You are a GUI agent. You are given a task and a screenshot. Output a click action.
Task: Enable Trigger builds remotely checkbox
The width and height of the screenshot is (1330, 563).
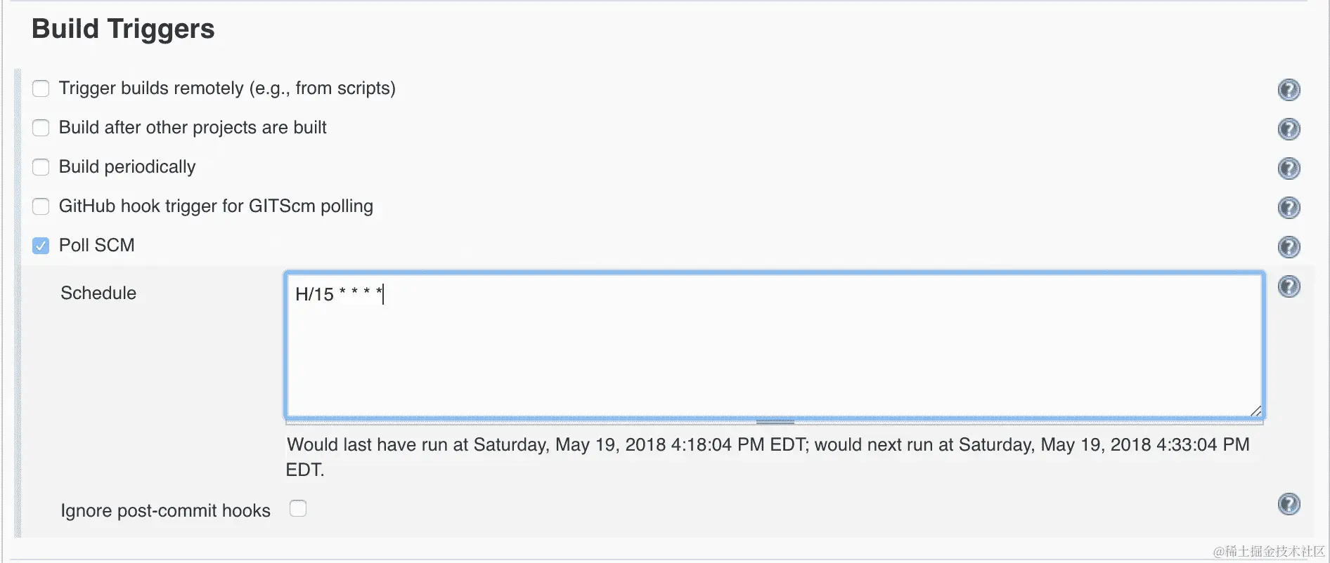click(x=41, y=88)
